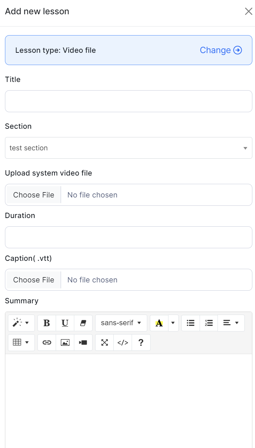Insert a link using chain icon
255x448 pixels.
(47, 342)
